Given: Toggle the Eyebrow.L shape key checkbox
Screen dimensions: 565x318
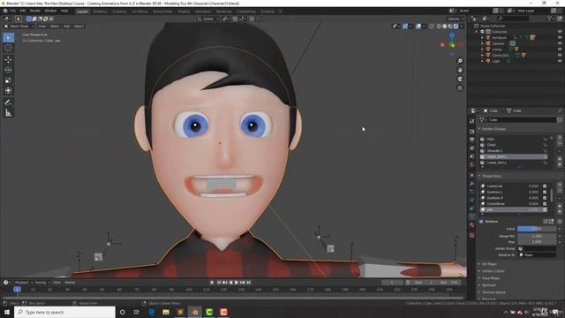Looking at the screenshot, I should click(545, 192).
